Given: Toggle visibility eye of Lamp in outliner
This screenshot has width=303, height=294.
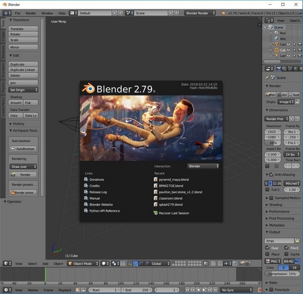Looking at the screenshot, I should coord(289,56).
